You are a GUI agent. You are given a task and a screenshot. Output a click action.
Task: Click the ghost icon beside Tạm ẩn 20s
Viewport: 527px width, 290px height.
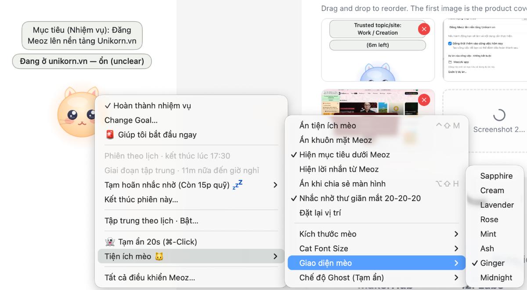pyautogui.click(x=110, y=242)
